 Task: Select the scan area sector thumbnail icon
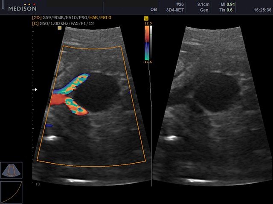(10, 170)
